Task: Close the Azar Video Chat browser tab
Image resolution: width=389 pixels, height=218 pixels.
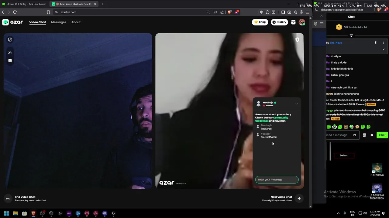Action: coord(95,4)
